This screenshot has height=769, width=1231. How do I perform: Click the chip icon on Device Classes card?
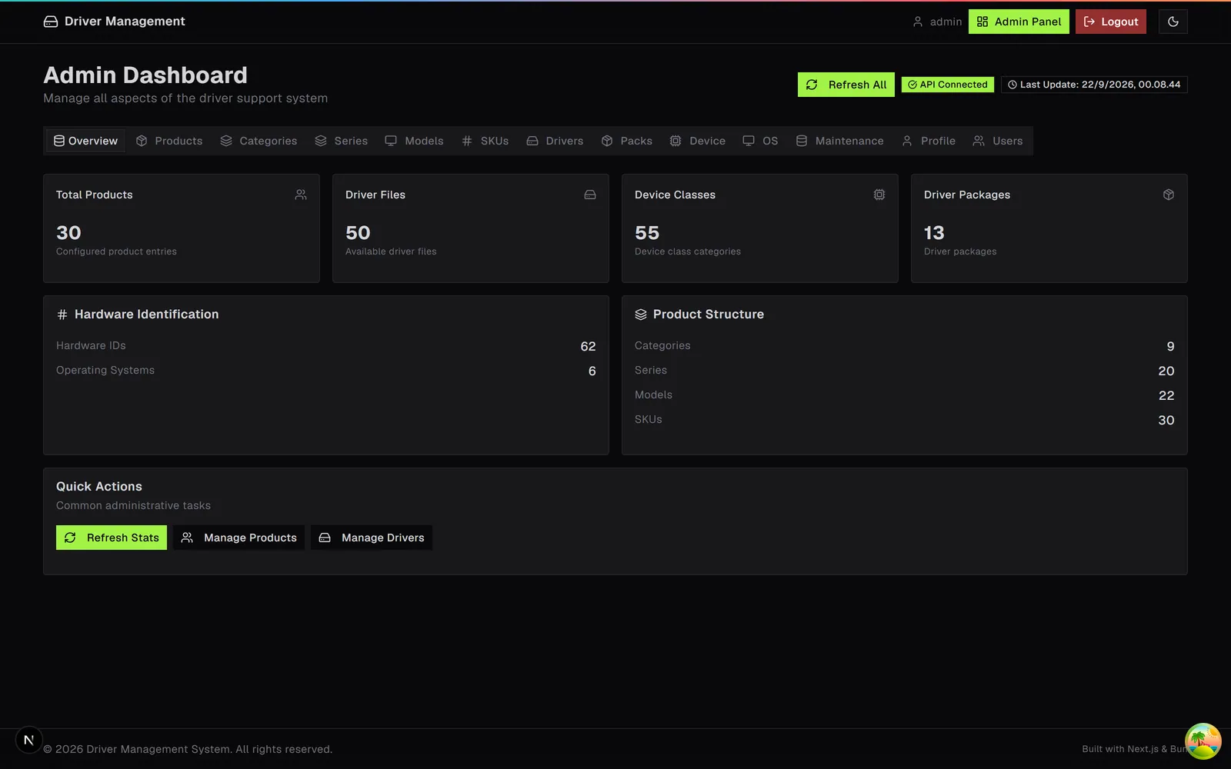[x=879, y=195]
